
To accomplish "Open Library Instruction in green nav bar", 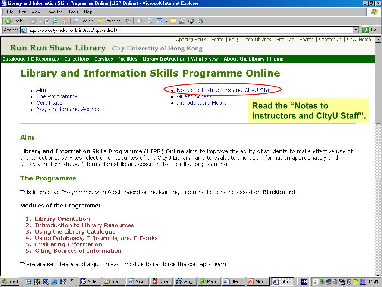I will click(164, 59).
